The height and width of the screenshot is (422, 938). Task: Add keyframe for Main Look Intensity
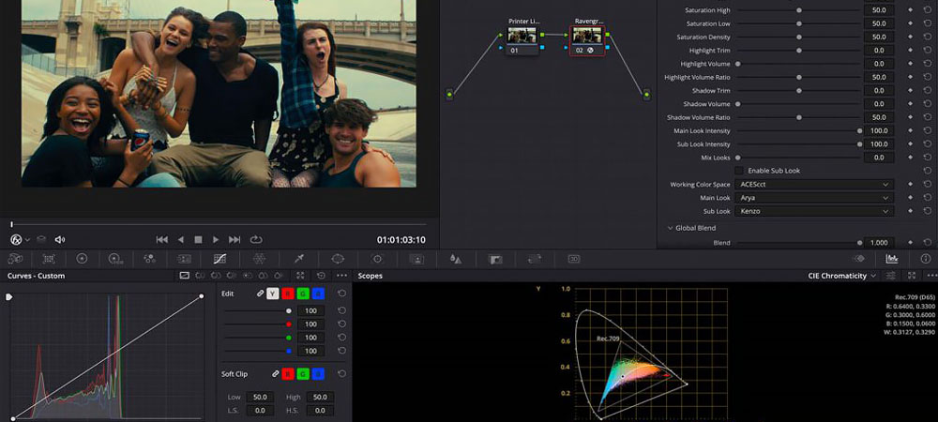[911, 131]
